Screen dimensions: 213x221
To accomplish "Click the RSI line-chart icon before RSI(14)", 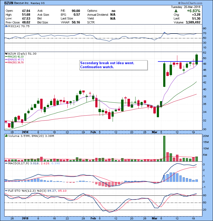I will [x=6, y=26].
